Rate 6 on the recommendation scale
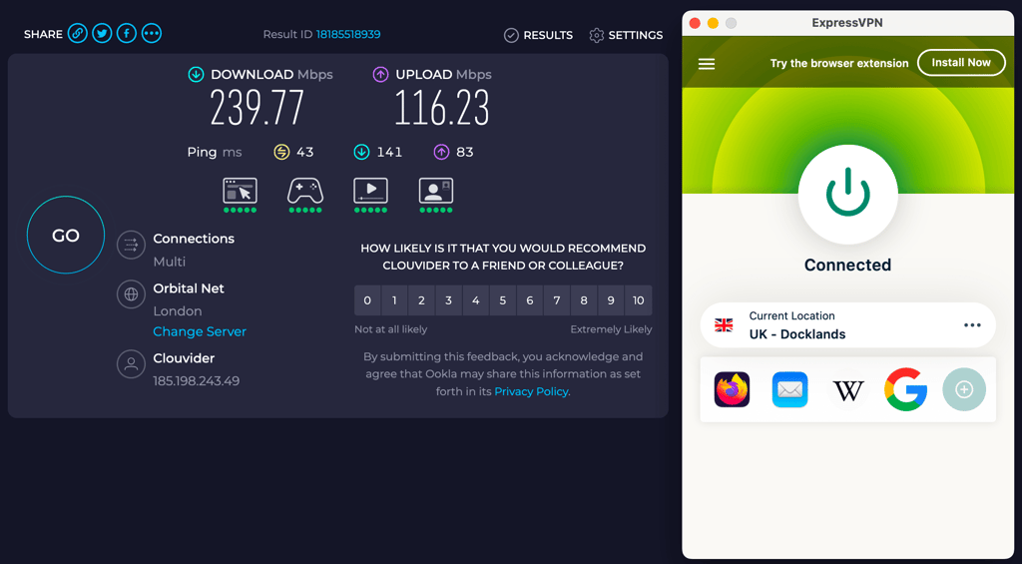 coord(530,300)
